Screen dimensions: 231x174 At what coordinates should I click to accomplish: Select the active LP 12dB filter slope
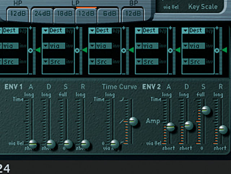click(86, 15)
